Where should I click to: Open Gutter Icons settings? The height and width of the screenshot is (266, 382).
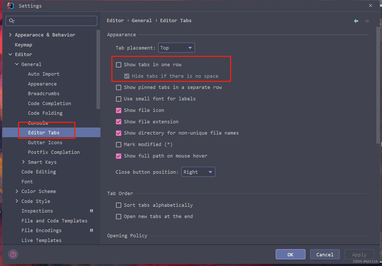click(45, 142)
